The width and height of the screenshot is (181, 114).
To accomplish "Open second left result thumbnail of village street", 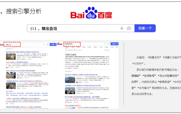I will pos(11,75).
